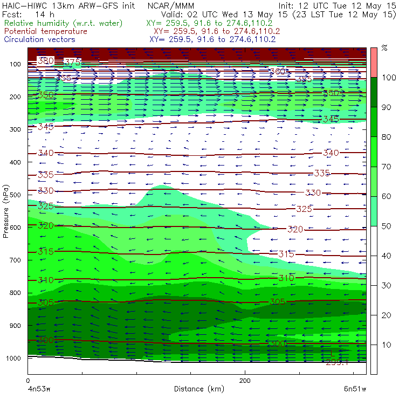Click the colorbar '50' percent label

coord(387,226)
